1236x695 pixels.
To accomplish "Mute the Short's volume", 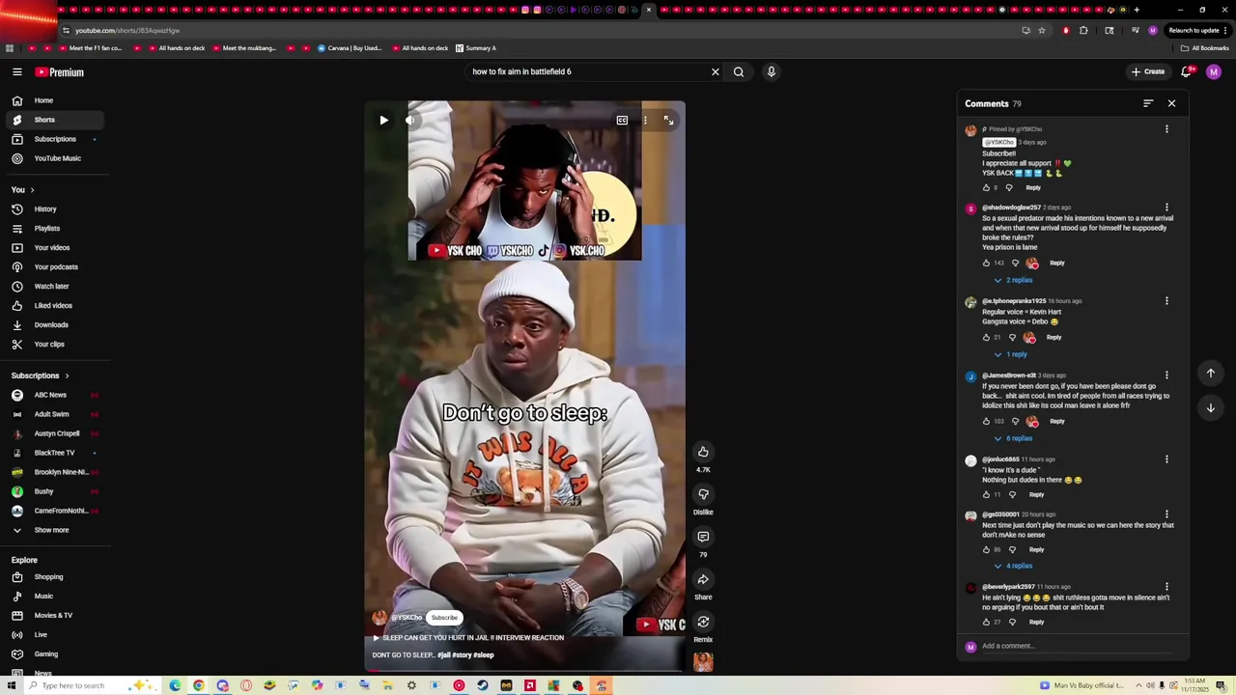I will click(x=409, y=121).
